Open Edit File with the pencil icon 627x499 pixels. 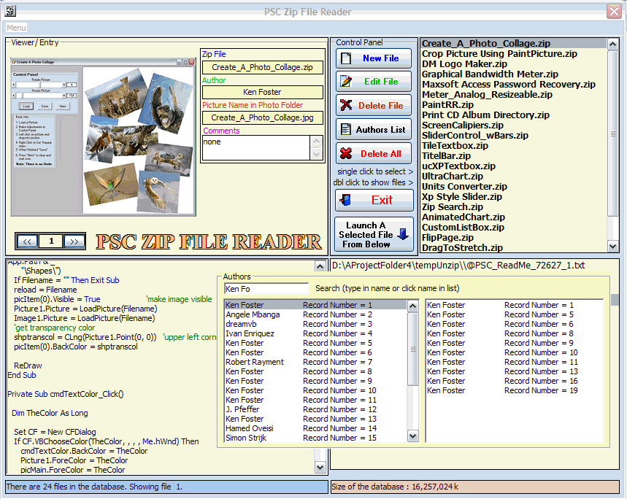click(x=373, y=82)
